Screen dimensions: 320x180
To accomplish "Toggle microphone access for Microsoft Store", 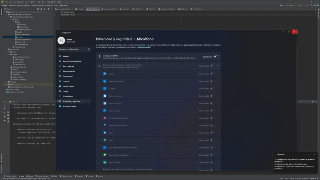I will click(x=212, y=103).
